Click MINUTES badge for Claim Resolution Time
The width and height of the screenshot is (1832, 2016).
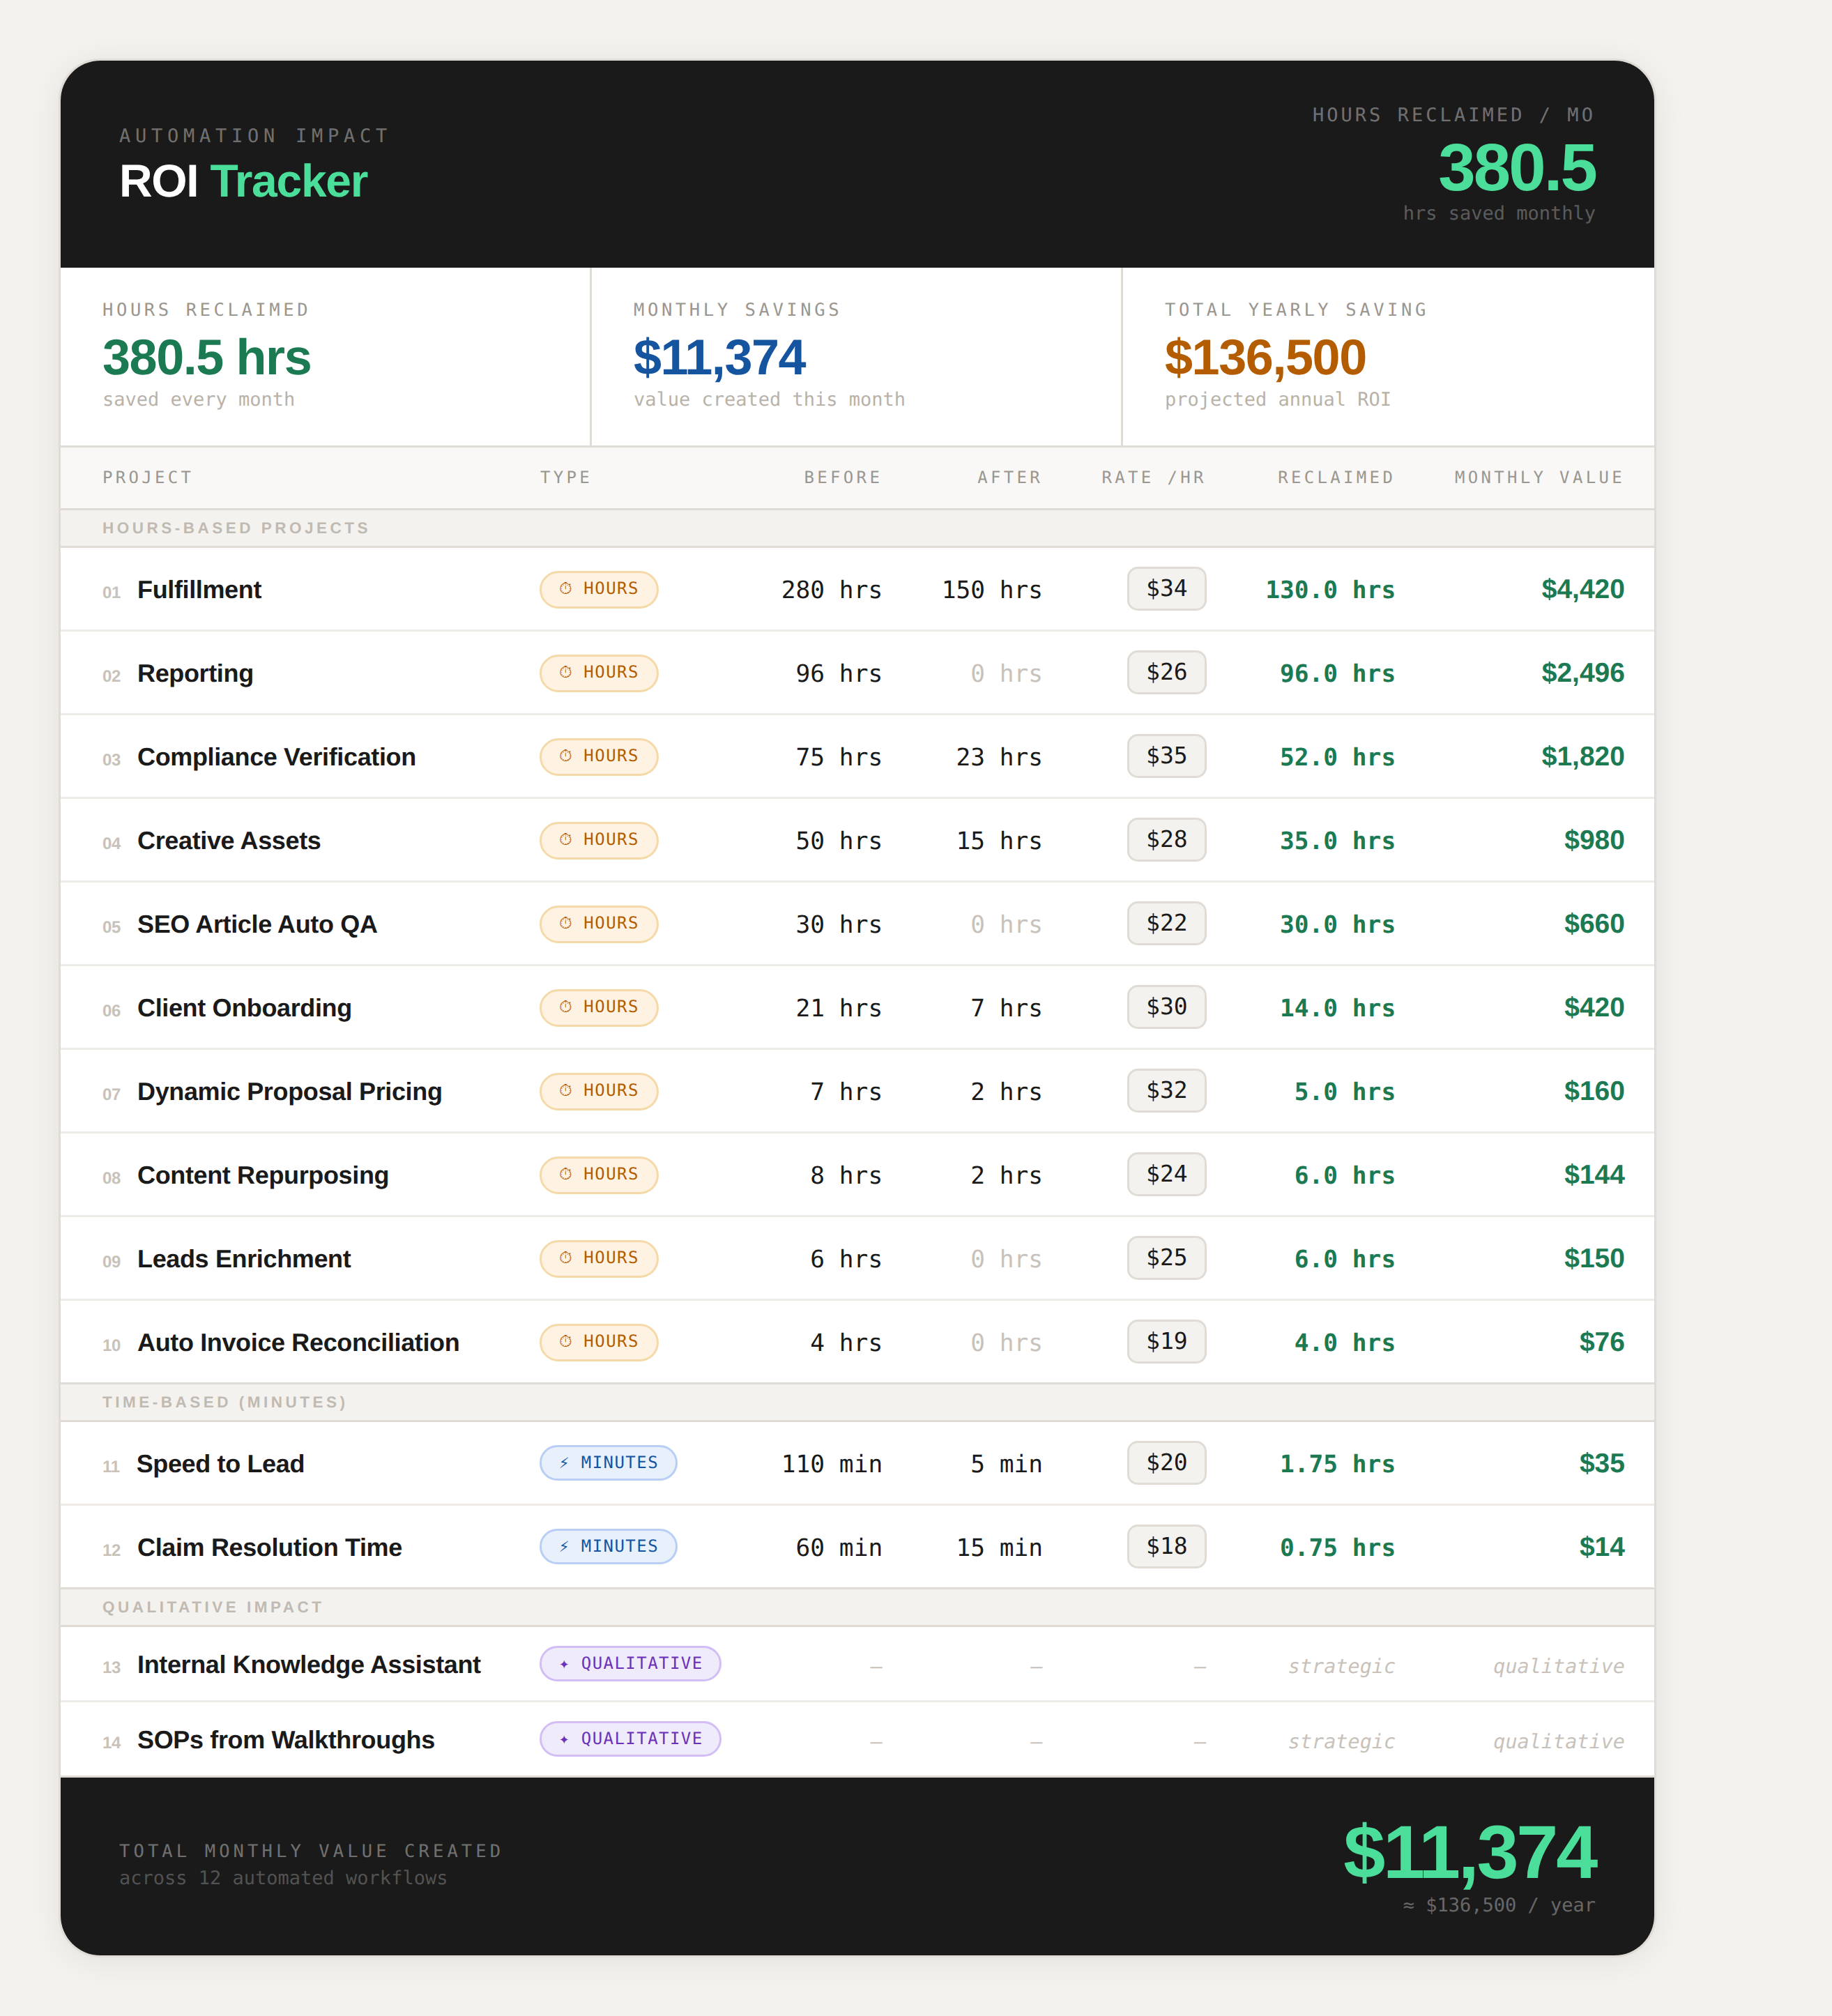pyautogui.click(x=608, y=1547)
